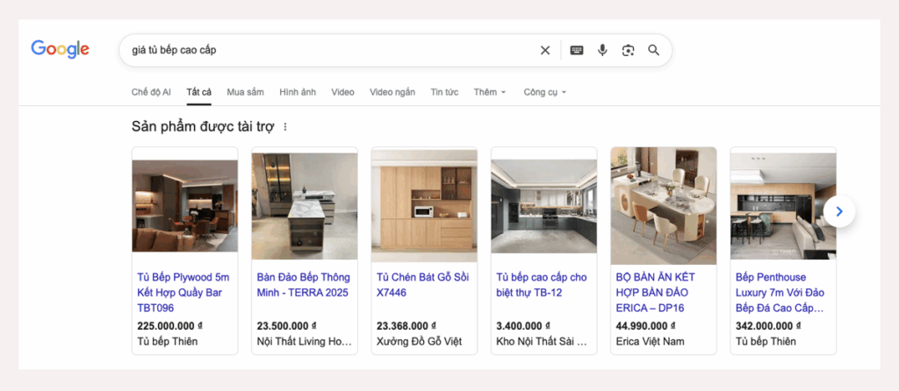The image size is (899, 391).
Task: Open the on-screen keyboard input tool
Action: (576, 50)
